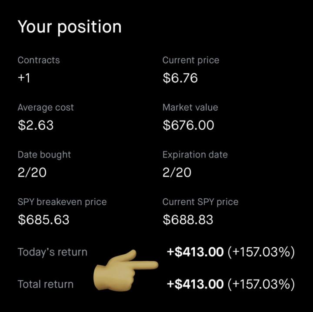Click the Current price $6.76 value
The width and height of the screenshot is (313, 312).
click(x=180, y=78)
